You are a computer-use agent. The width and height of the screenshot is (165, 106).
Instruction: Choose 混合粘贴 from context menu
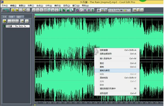pos(117,78)
